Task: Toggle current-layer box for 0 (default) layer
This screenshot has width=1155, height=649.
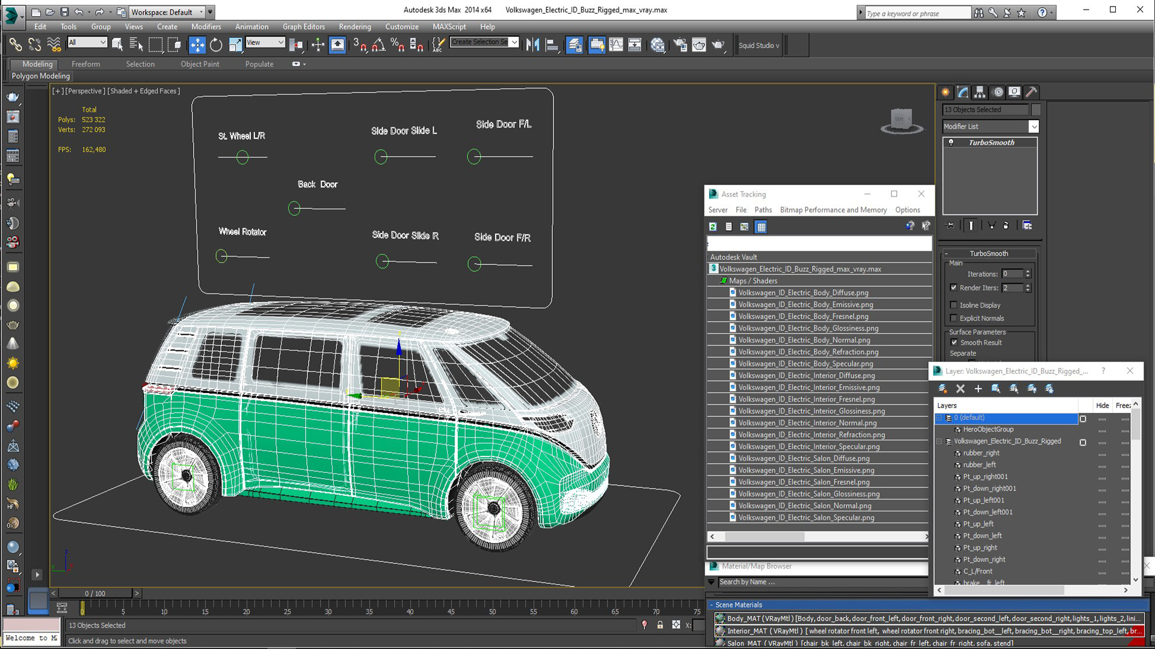Action: (1083, 418)
